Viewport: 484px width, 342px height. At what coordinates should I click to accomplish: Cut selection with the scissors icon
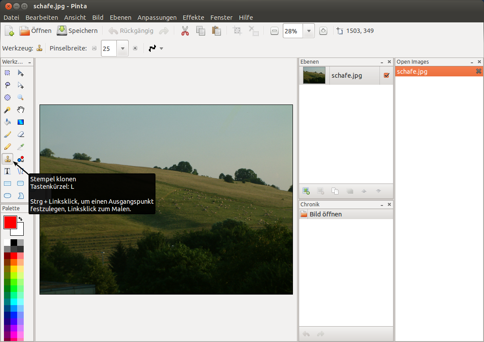coord(185,31)
